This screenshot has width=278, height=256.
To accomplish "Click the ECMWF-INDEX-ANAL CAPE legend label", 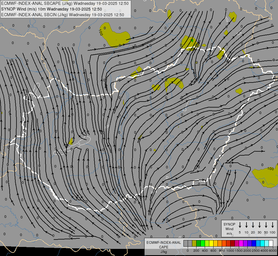I will coord(164,245).
